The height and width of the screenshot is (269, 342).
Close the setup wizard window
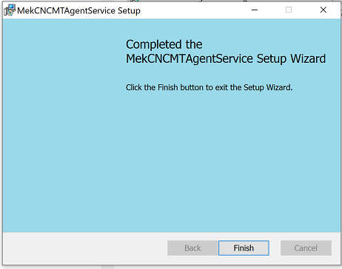coord(323,10)
